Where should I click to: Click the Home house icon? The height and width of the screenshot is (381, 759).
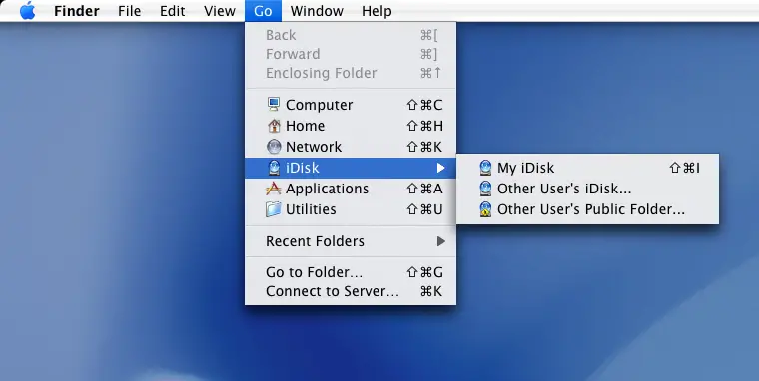[x=274, y=126]
